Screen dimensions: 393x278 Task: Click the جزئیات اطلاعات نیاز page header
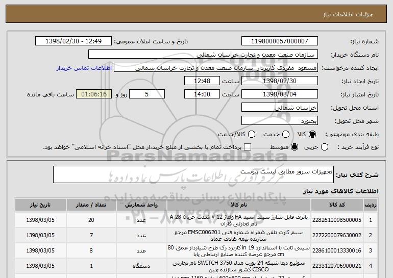(348, 14)
